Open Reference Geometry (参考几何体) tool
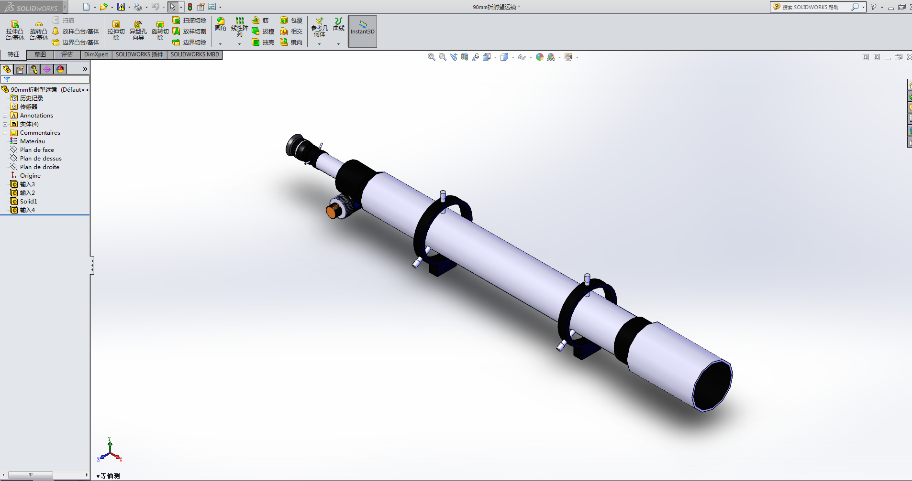This screenshot has height=481, width=912. tap(320, 27)
